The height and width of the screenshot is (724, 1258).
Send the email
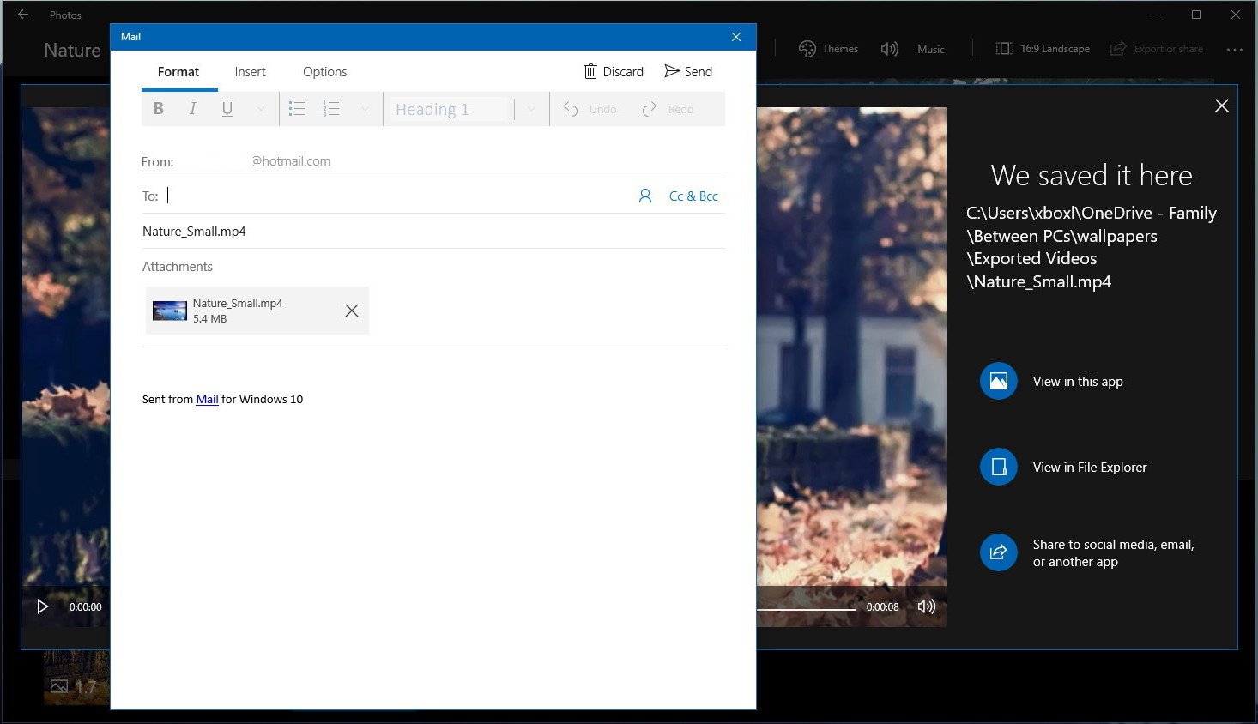pyautogui.click(x=688, y=72)
